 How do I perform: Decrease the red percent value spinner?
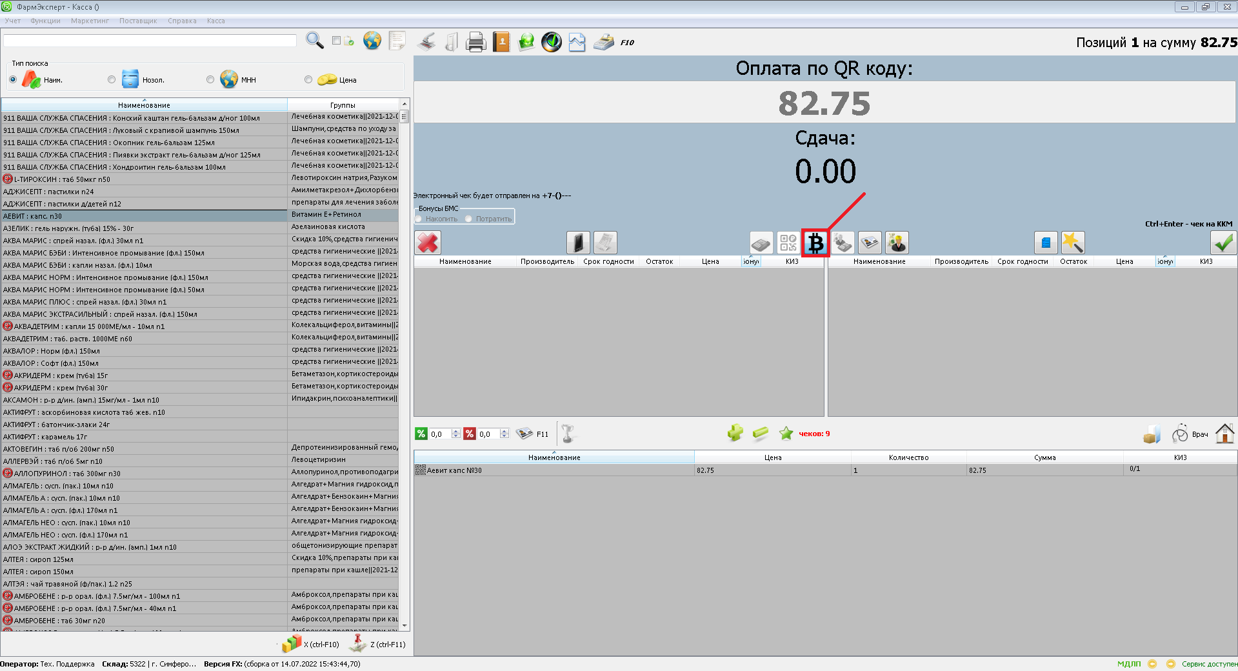504,437
